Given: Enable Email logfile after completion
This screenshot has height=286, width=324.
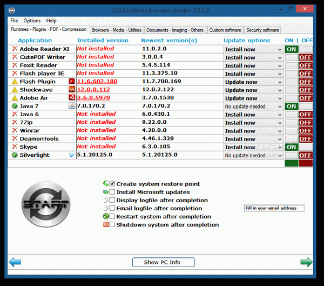Looking at the screenshot, I should [x=112, y=208].
